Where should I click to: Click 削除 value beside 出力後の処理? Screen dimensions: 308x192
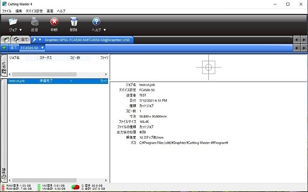click(x=142, y=132)
